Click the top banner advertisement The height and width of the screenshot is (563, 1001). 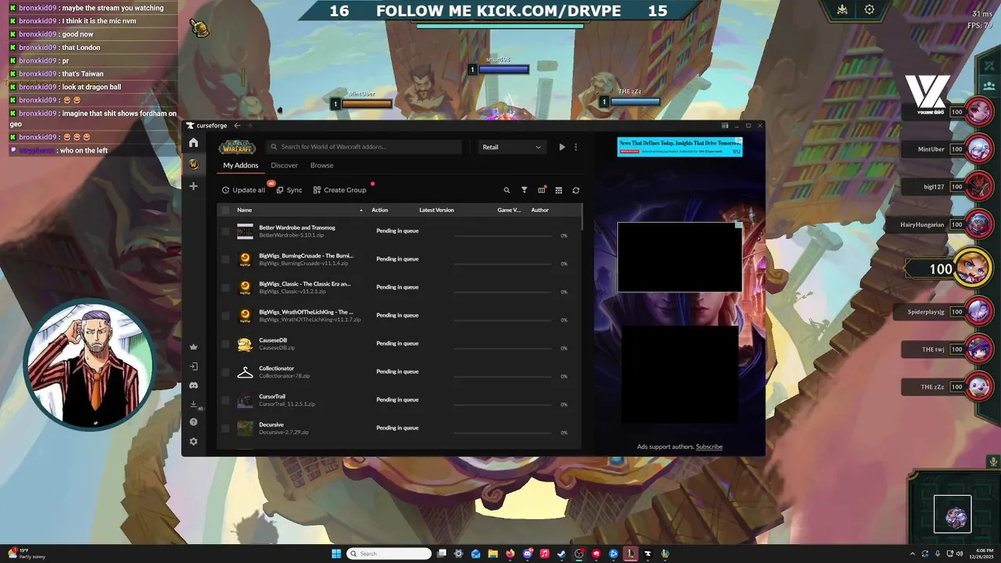680,147
